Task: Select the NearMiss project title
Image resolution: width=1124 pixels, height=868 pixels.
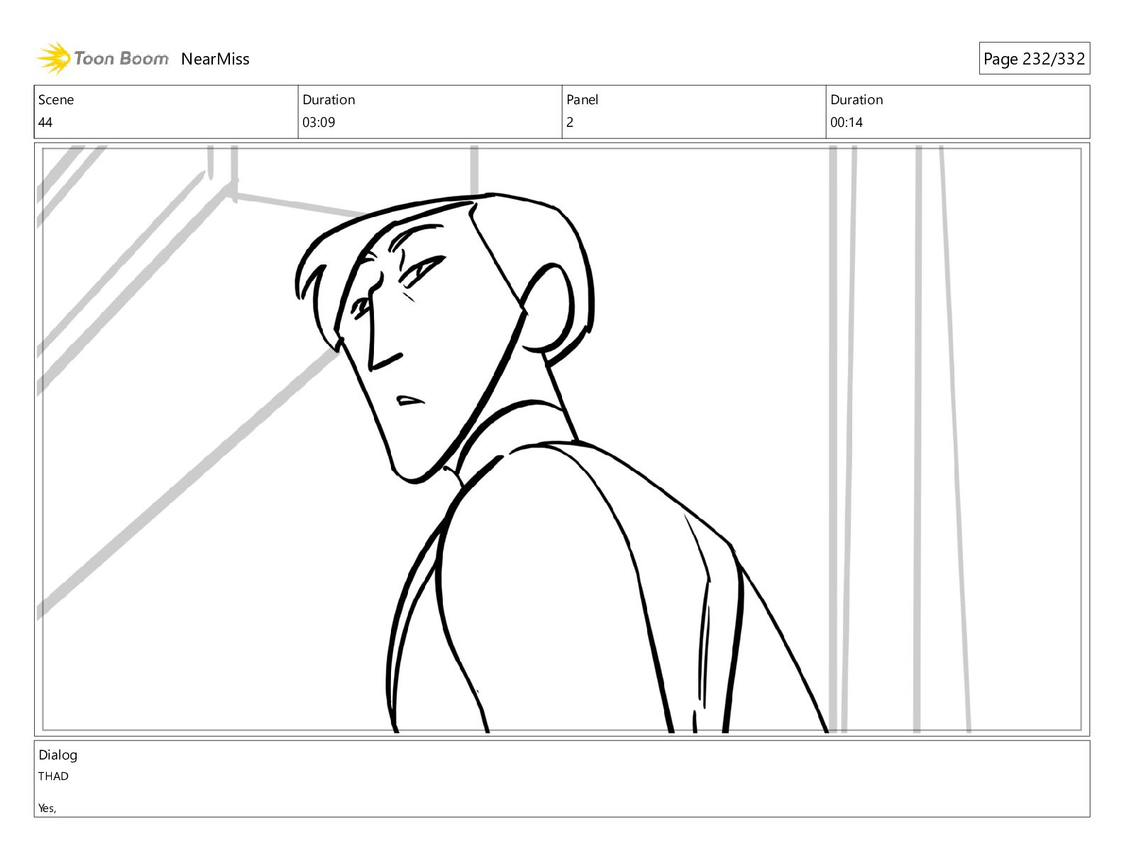Action: pyautogui.click(x=215, y=59)
